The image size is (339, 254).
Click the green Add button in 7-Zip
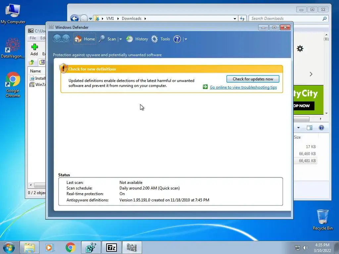coord(34,50)
